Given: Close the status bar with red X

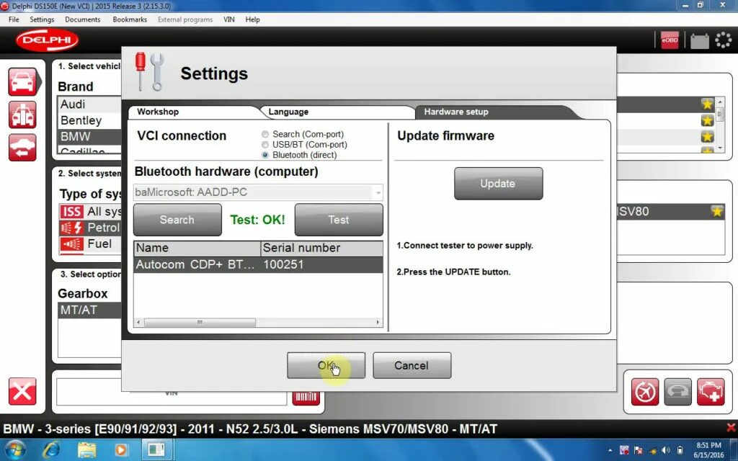Looking at the screenshot, I should tap(731, 428).
